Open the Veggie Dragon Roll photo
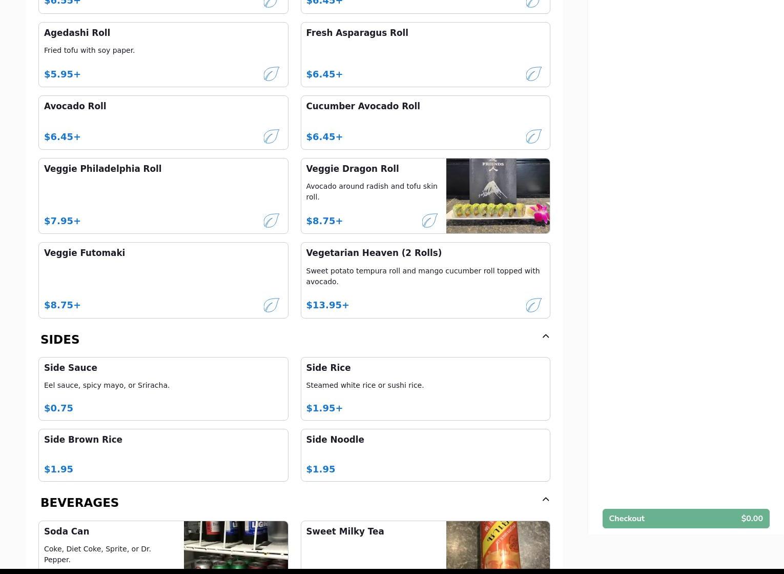The image size is (784, 574). point(498,196)
